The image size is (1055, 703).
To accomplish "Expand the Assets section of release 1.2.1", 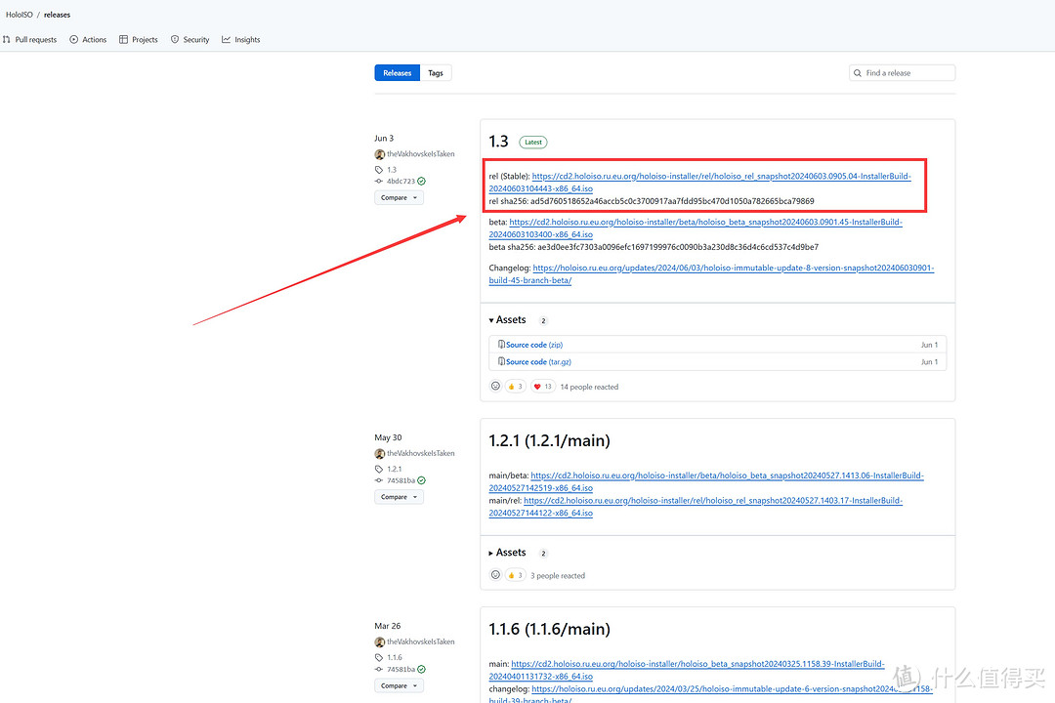I will [x=509, y=553].
